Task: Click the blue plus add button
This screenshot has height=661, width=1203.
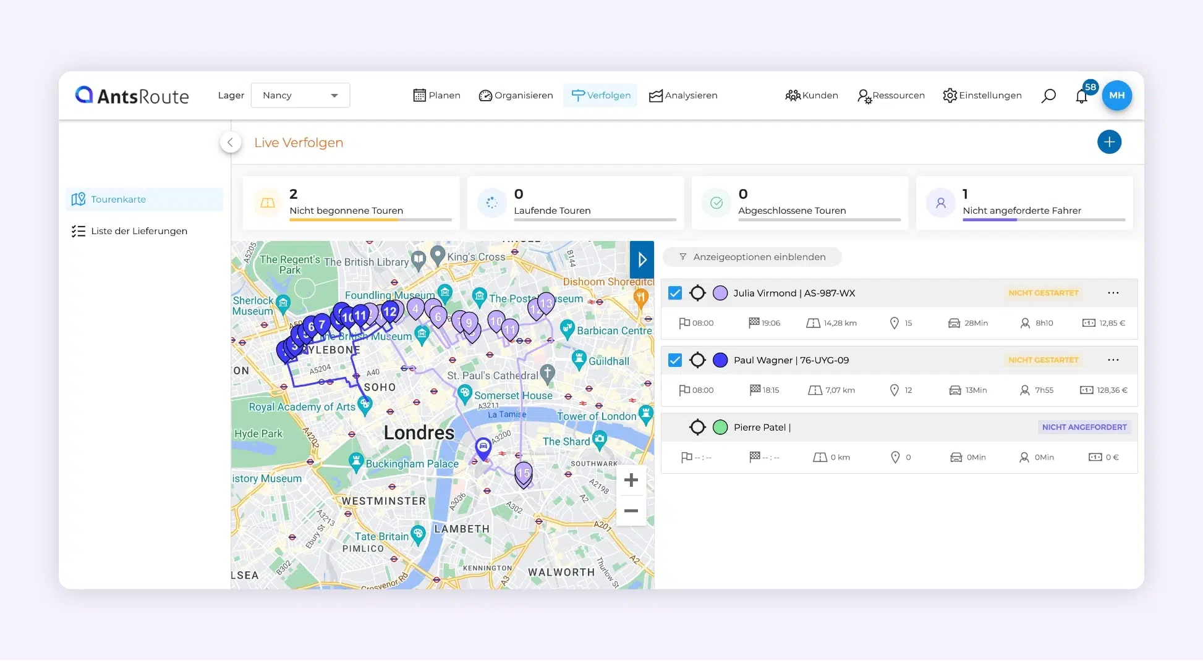Action: [x=1109, y=142]
